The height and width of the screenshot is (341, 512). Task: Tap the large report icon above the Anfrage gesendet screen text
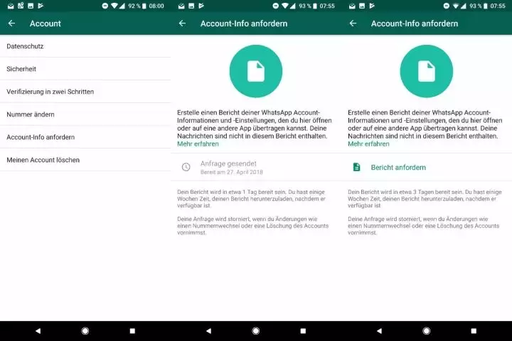point(255,71)
